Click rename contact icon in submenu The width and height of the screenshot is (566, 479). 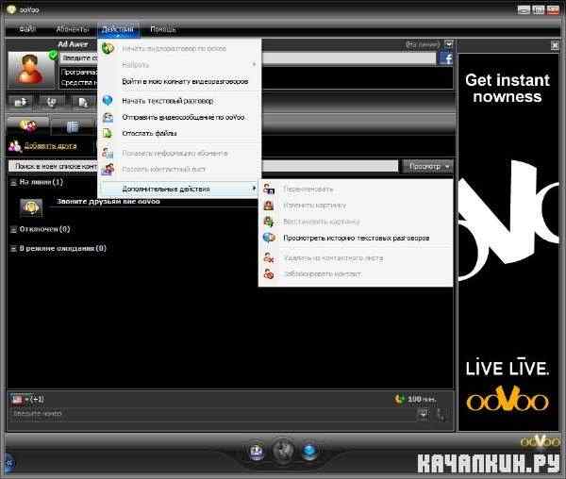tap(269, 189)
